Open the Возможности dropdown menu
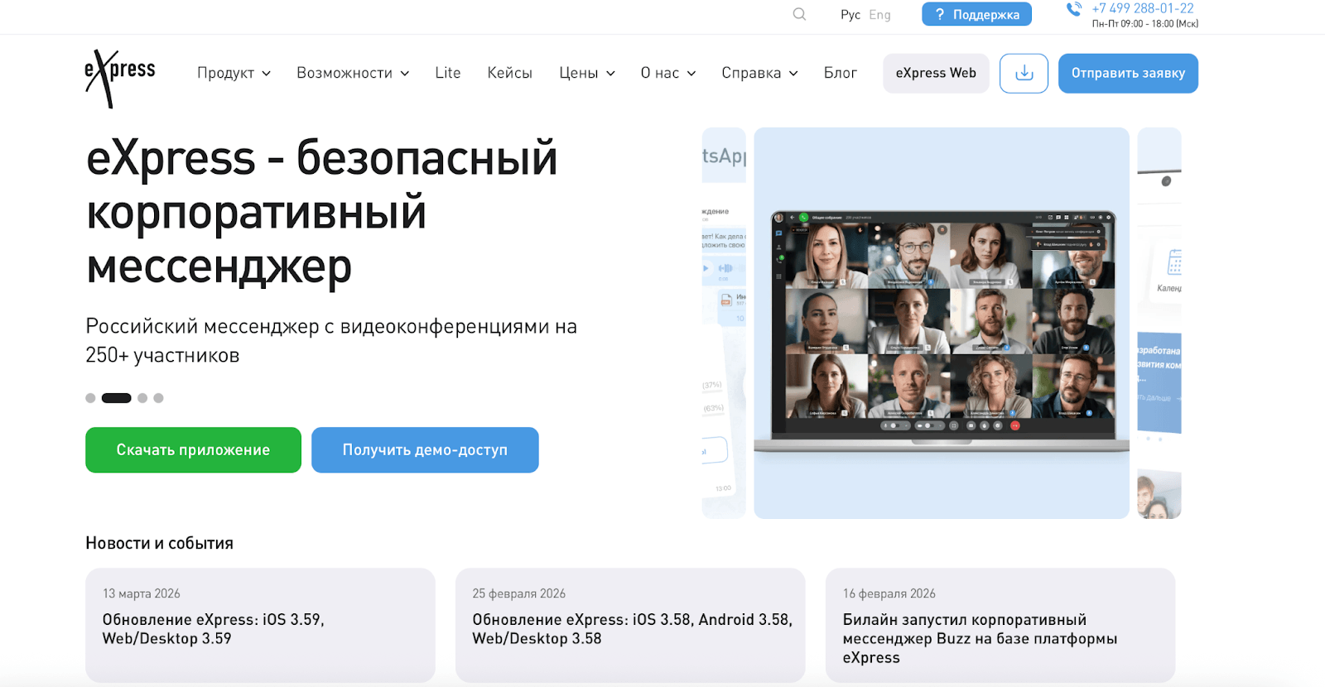The width and height of the screenshot is (1325, 687). pyautogui.click(x=353, y=73)
